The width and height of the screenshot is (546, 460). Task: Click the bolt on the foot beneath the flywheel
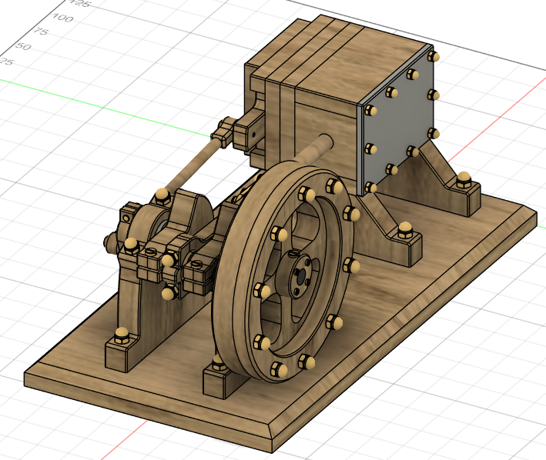[x=219, y=362]
